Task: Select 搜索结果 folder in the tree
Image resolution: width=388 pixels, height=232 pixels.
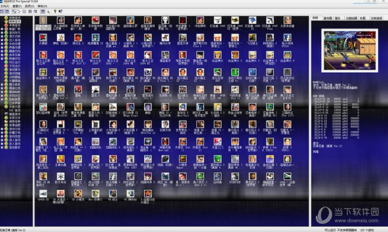Action: tap(15, 122)
